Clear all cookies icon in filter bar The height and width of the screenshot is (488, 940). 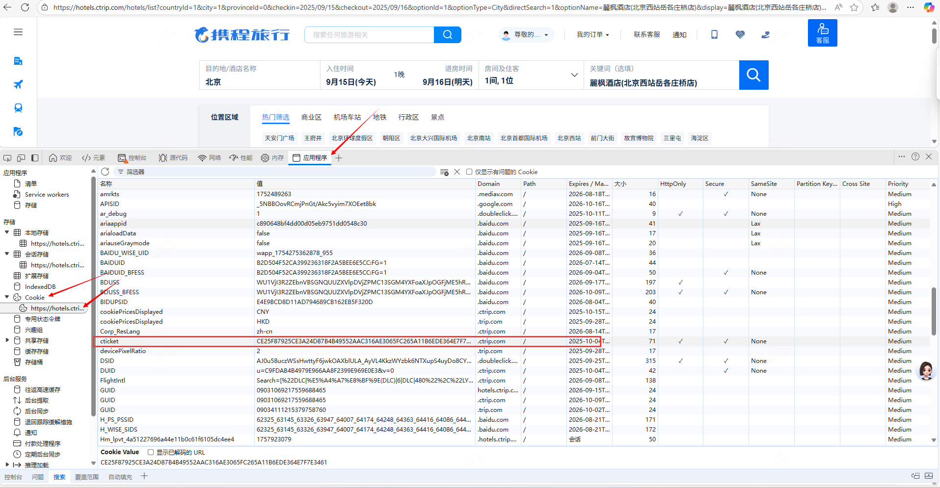(x=444, y=172)
